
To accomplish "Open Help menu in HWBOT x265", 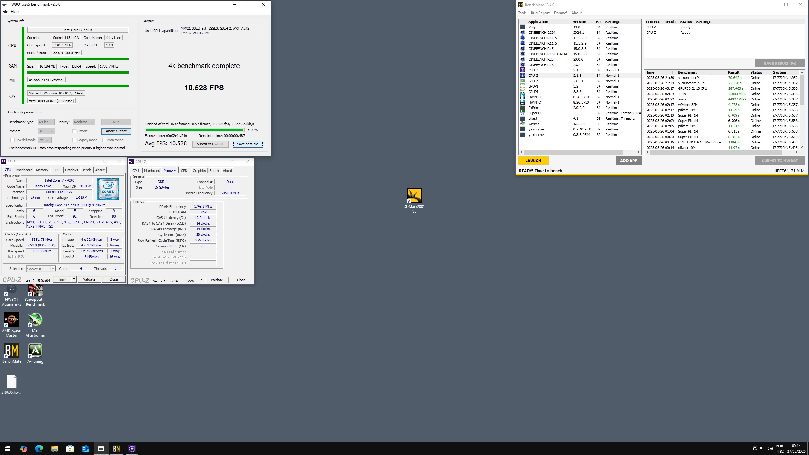I will point(15,12).
